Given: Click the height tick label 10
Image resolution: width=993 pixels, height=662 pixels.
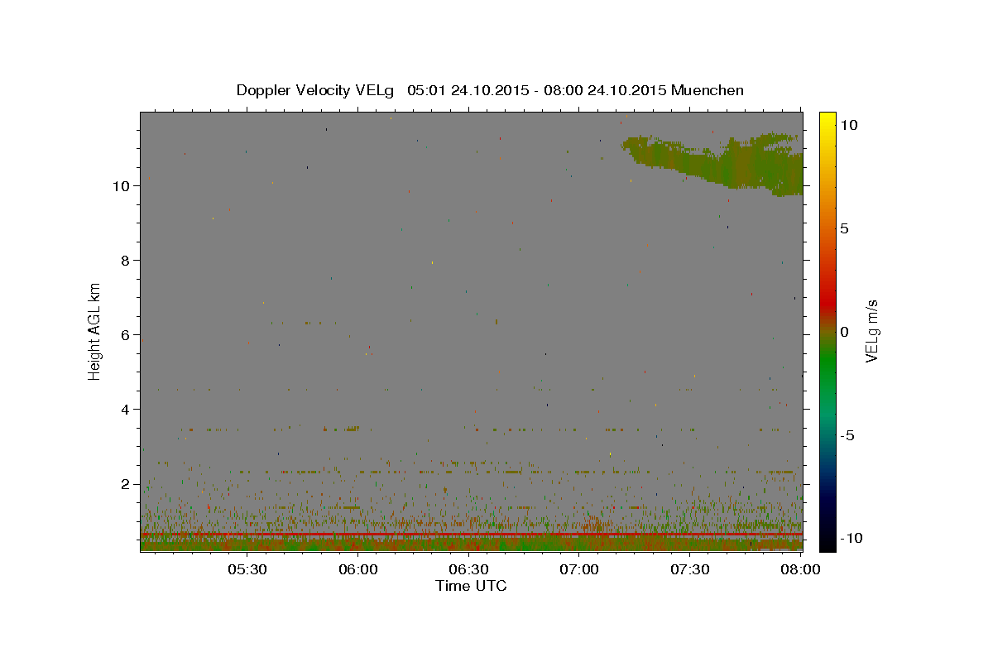Looking at the screenshot, I should [x=122, y=186].
